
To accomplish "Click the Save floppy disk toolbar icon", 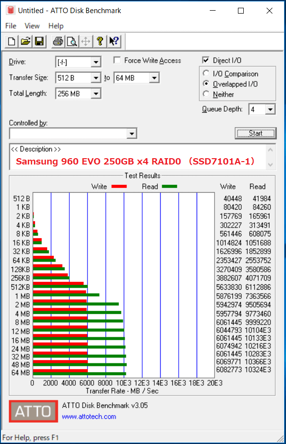I will 39,41.
